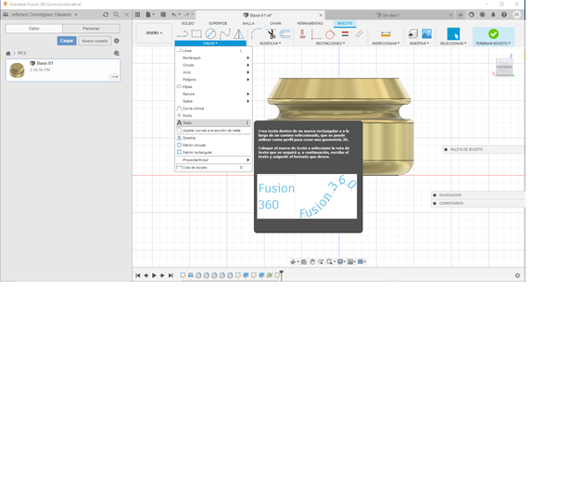Select the Line sketch tool icon

pyautogui.click(x=183, y=34)
